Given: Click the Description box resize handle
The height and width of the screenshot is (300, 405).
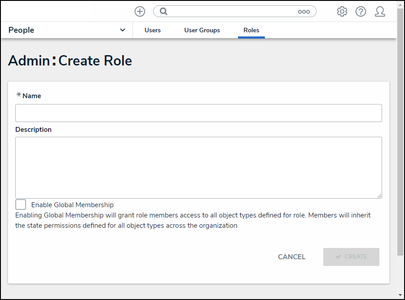Looking at the screenshot, I should coord(379,196).
